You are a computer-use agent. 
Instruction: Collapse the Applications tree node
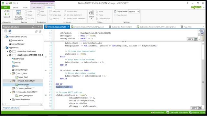pyautogui.click(x=5, y=48)
